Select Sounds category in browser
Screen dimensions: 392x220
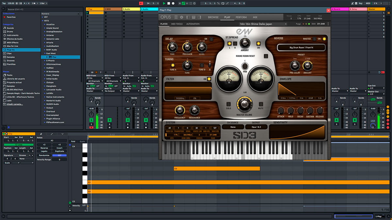click(x=10, y=28)
